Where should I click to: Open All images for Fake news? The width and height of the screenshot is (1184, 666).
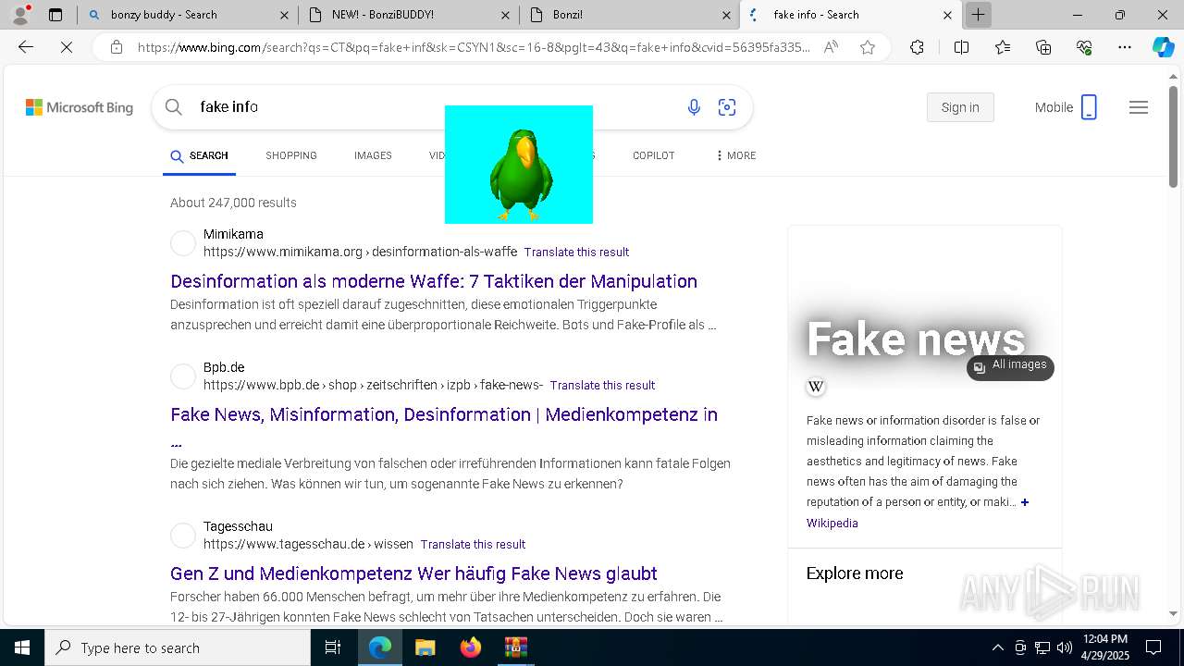tap(1010, 366)
